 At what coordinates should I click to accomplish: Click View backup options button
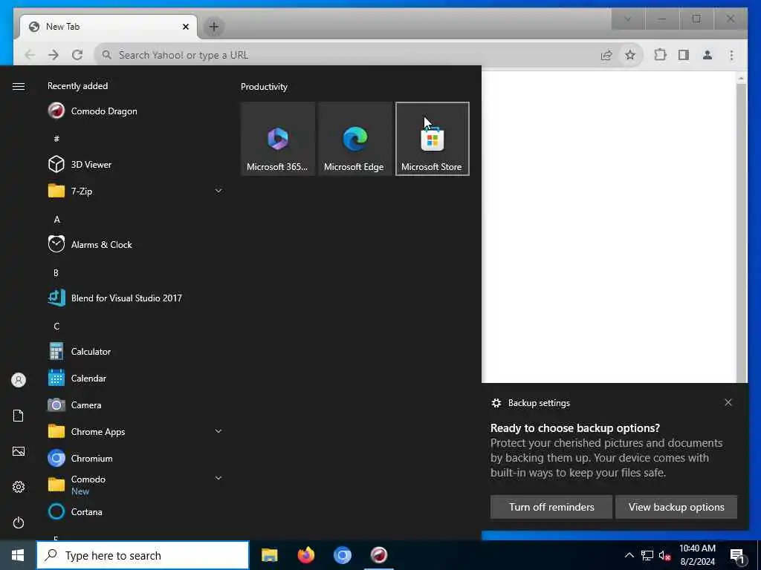coord(676,507)
